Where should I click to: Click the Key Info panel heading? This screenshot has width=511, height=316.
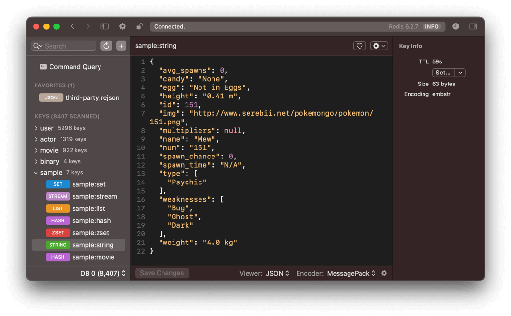(x=411, y=46)
